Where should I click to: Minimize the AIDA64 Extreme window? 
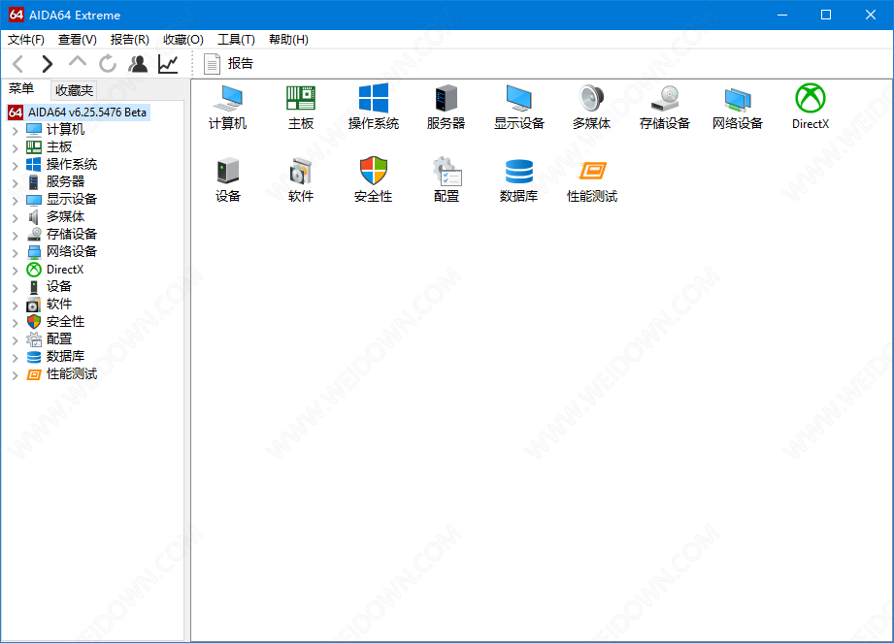click(782, 15)
